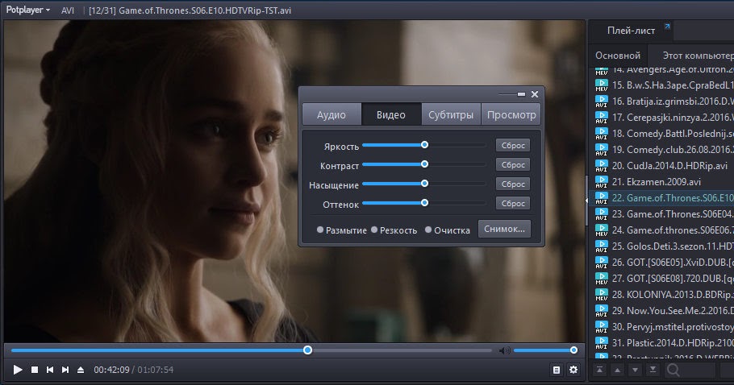Reset Контраст with its Сброс button
This screenshot has height=385, width=734.
[512, 164]
